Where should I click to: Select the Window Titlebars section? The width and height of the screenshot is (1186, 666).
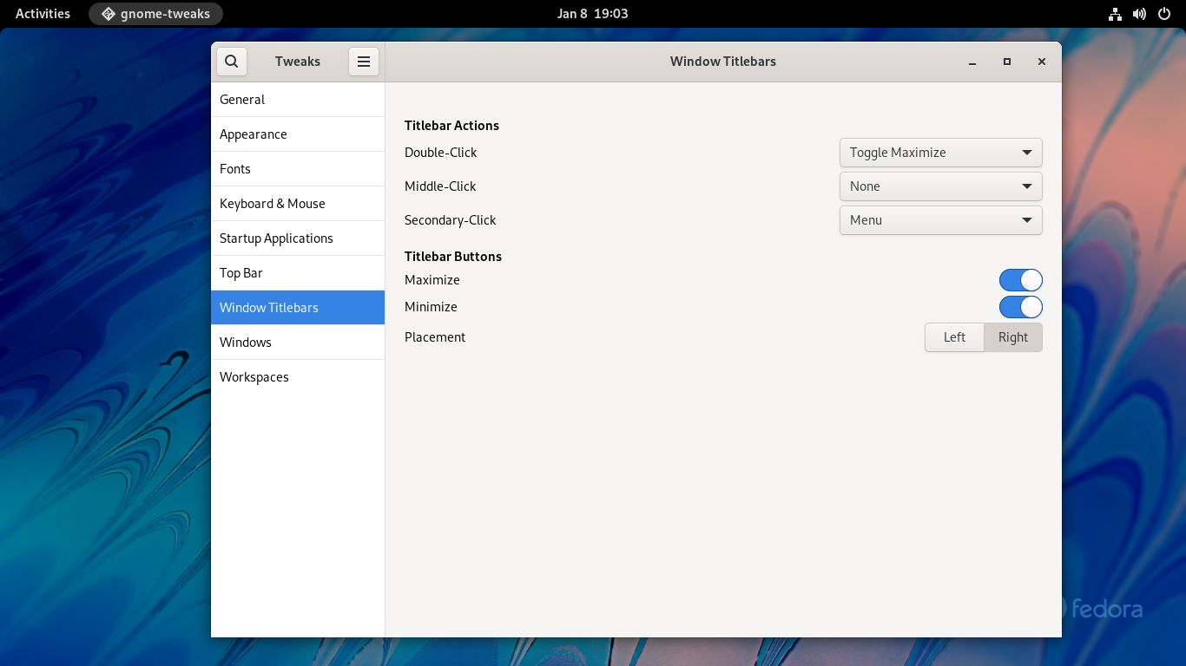click(298, 308)
